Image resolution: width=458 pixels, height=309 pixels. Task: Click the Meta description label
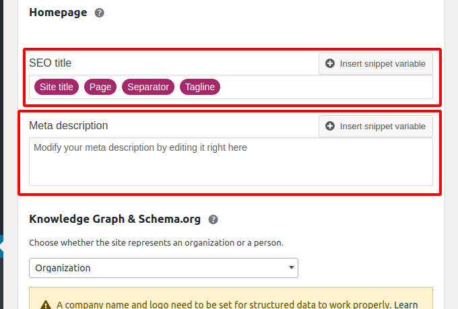69,126
